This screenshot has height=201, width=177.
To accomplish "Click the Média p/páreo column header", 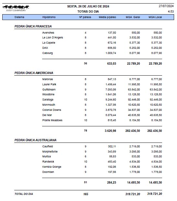I will pos(107,17).
